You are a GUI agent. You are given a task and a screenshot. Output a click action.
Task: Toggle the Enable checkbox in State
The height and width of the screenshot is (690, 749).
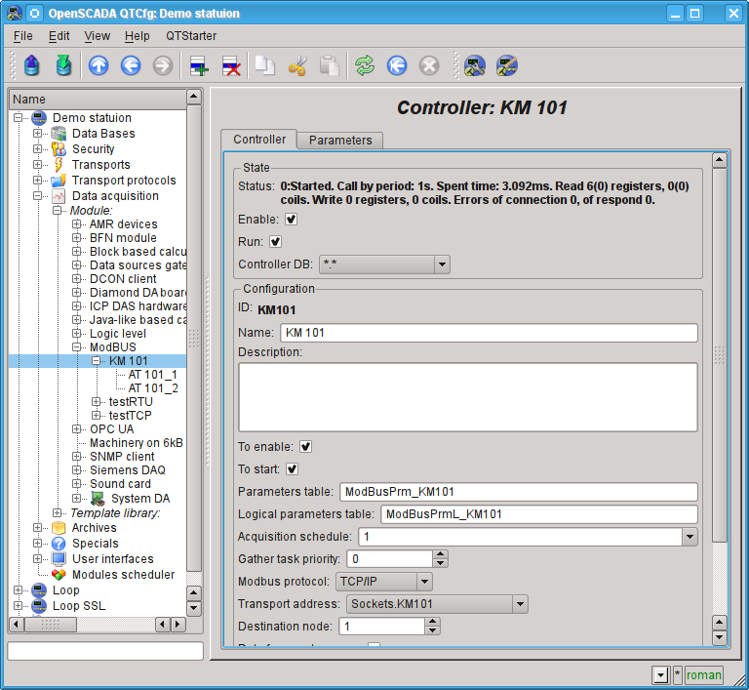coord(291,220)
